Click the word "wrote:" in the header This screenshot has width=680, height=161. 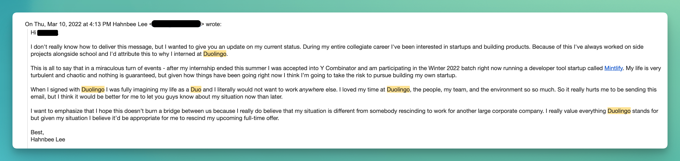[x=214, y=24]
